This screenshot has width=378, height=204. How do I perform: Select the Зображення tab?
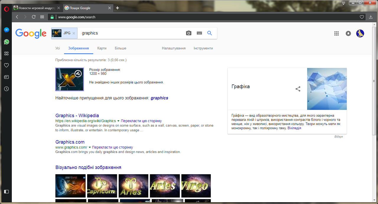coord(79,48)
